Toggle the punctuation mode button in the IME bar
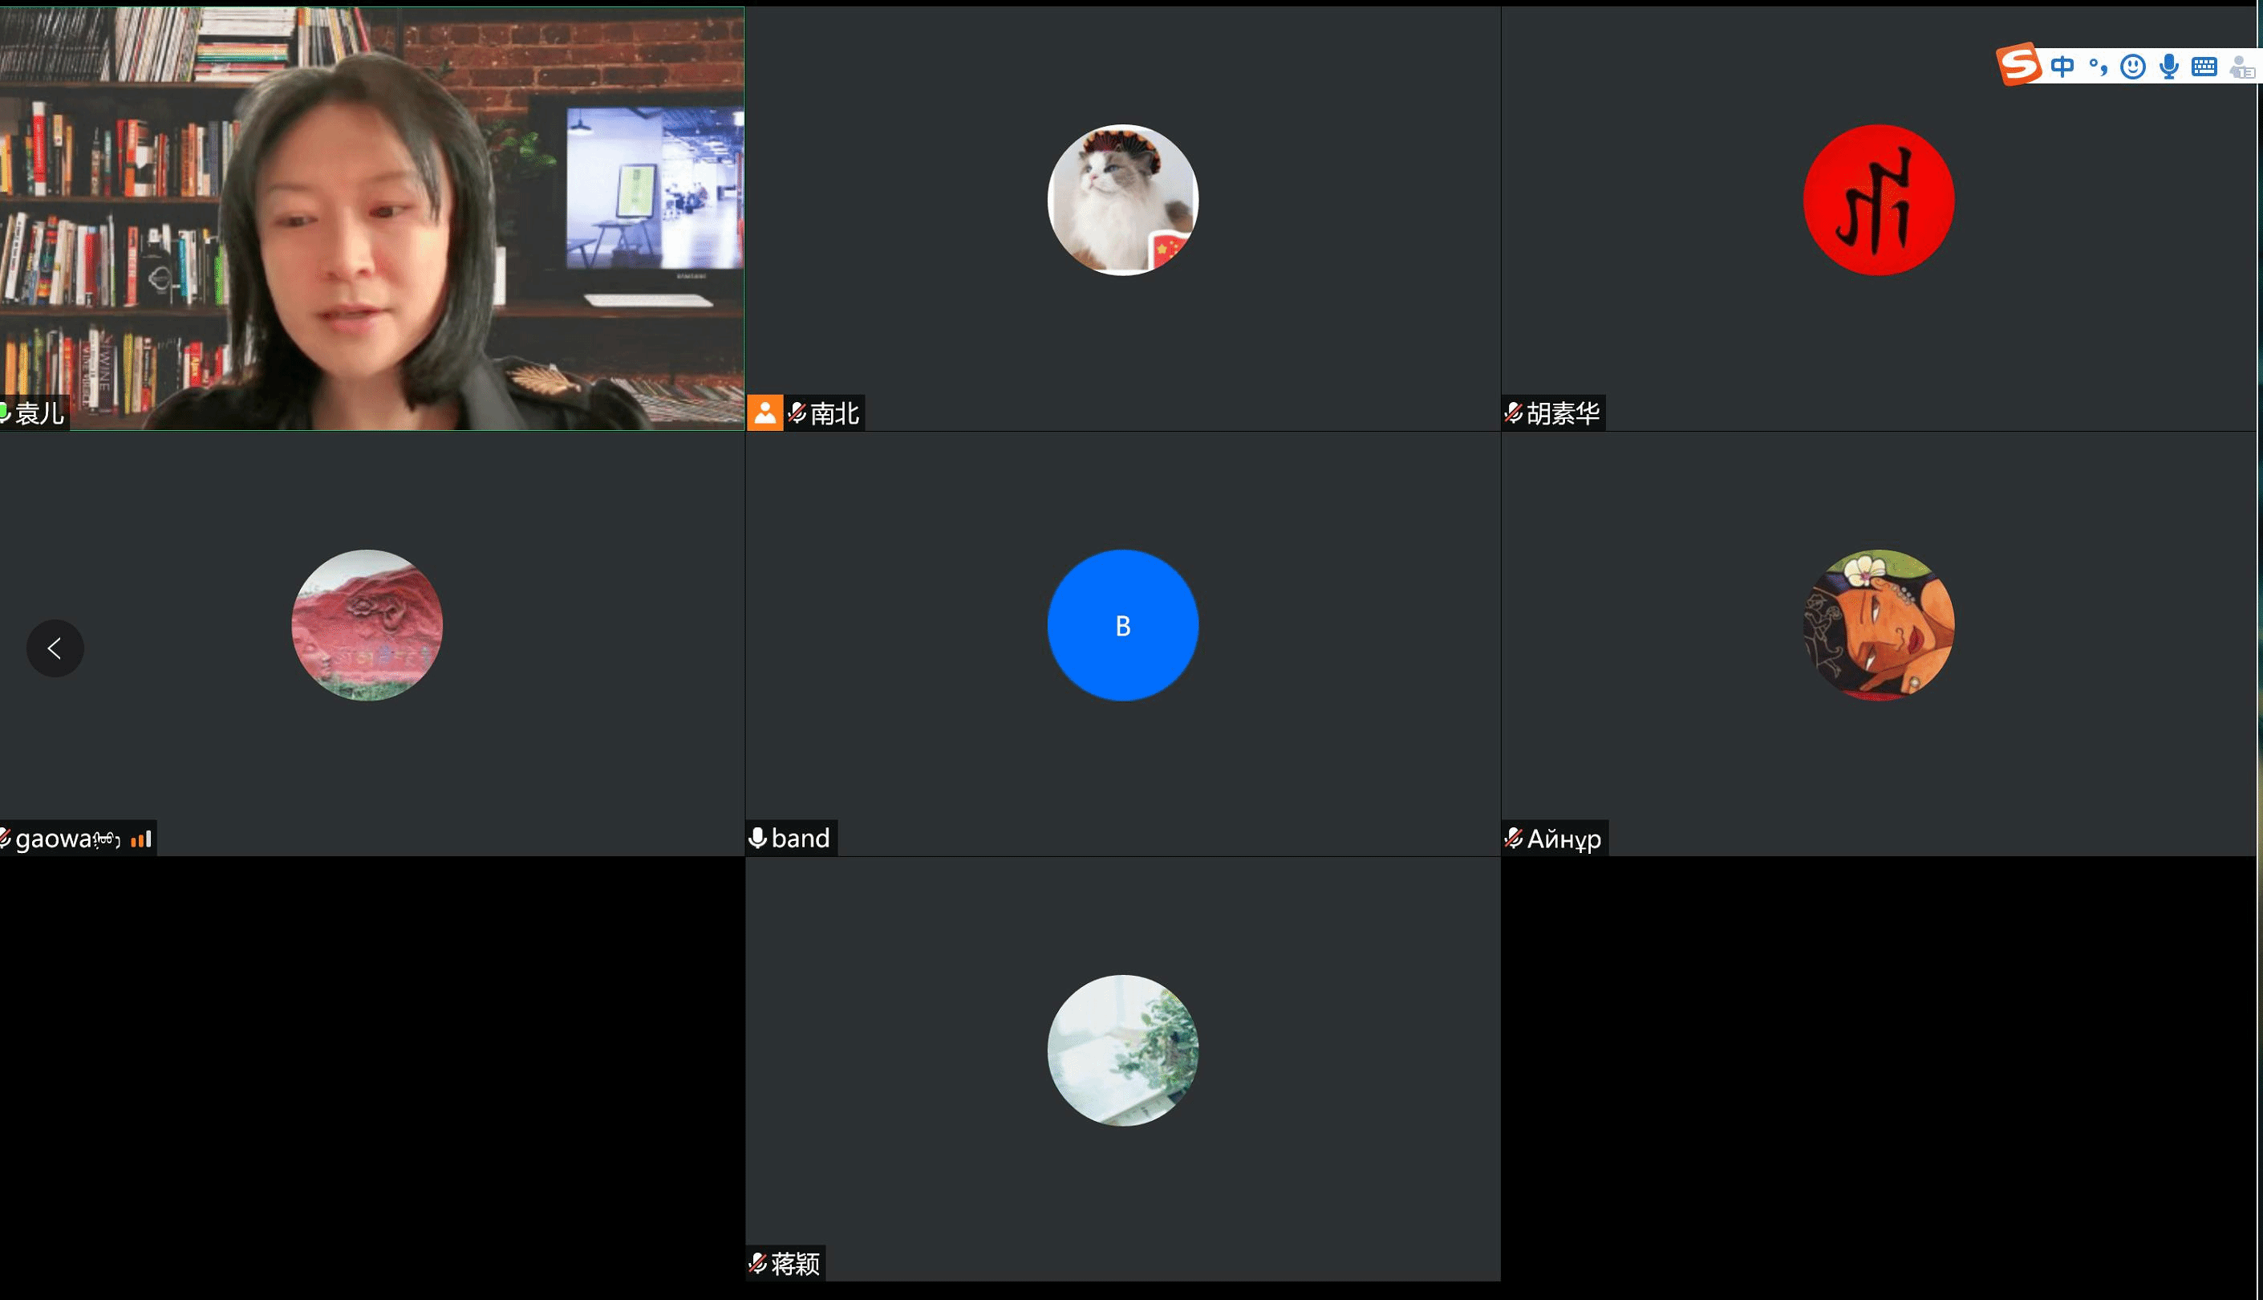Image resolution: width=2263 pixels, height=1300 pixels. click(2098, 67)
